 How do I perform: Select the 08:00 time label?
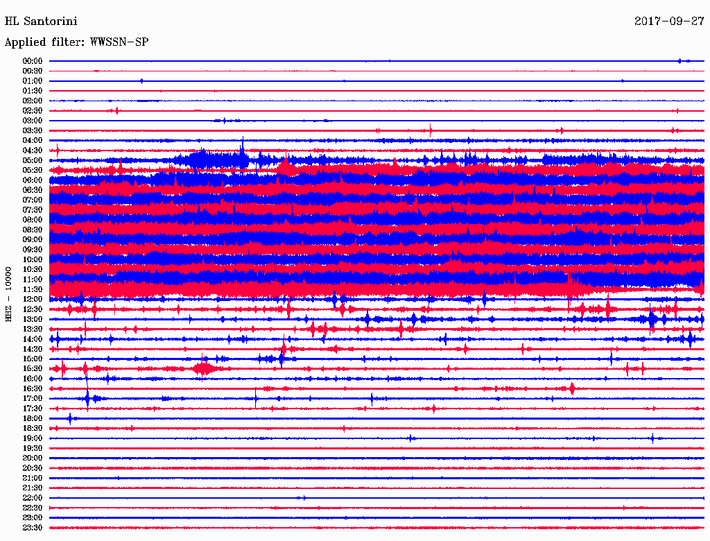click(x=33, y=220)
